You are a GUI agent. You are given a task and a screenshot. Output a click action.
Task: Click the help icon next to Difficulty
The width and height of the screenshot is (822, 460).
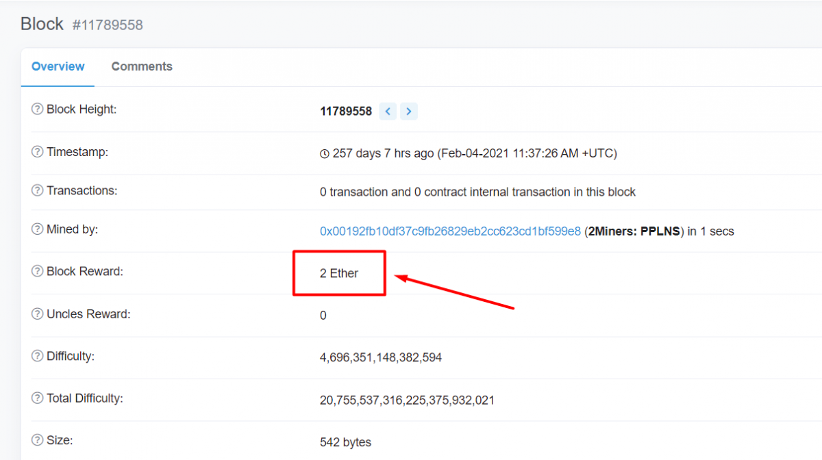click(x=36, y=356)
